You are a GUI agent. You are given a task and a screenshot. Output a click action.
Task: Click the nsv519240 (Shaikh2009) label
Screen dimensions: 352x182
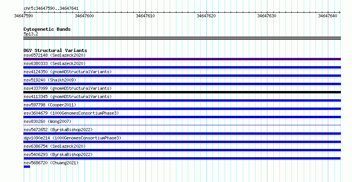(x=50, y=80)
